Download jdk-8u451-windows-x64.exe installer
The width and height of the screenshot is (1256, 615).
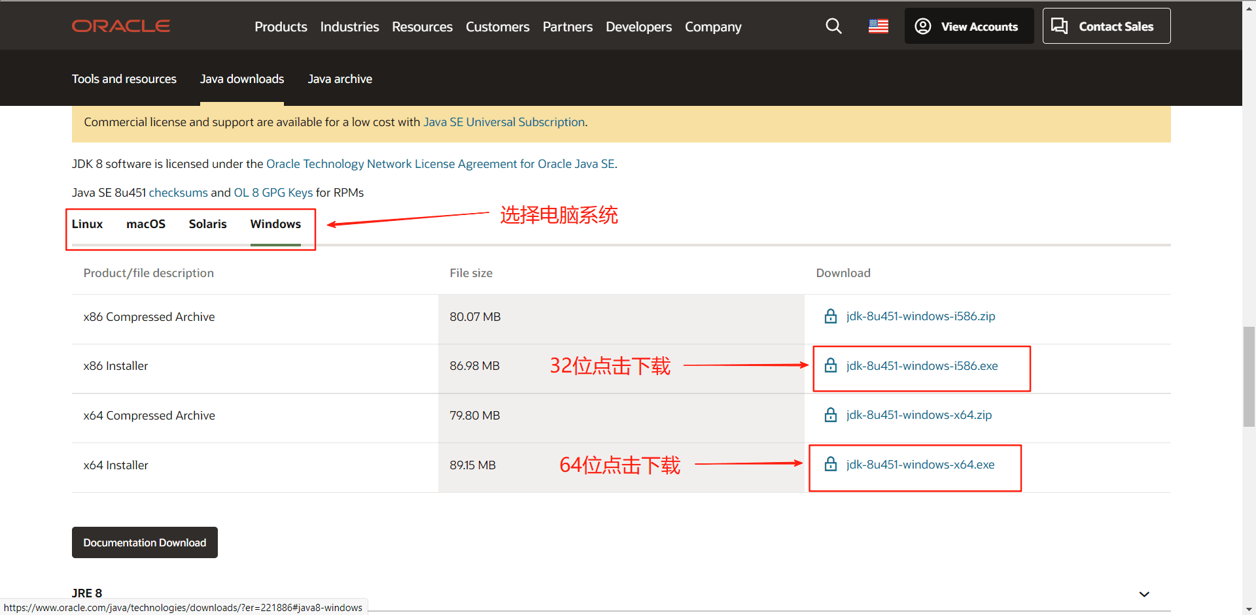920,465
